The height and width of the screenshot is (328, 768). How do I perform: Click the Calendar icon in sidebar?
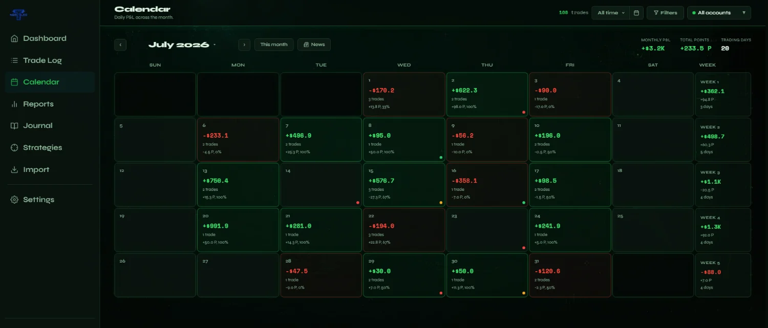[x=14, y=82]
